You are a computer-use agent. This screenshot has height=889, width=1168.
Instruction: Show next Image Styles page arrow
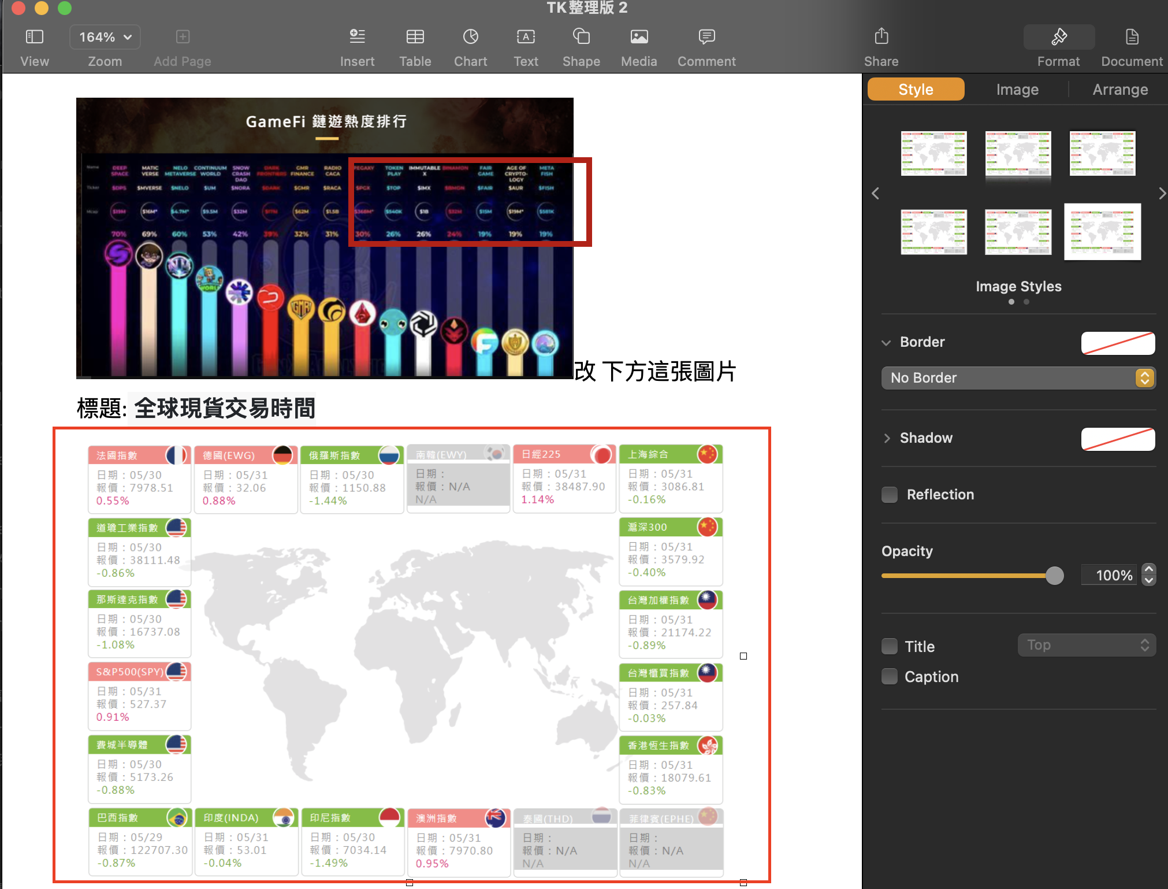1162,194
